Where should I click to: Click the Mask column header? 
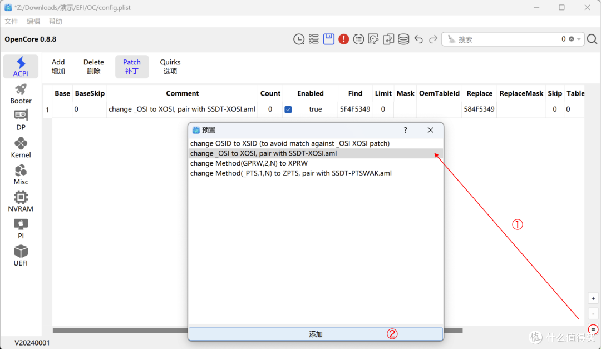405,93
